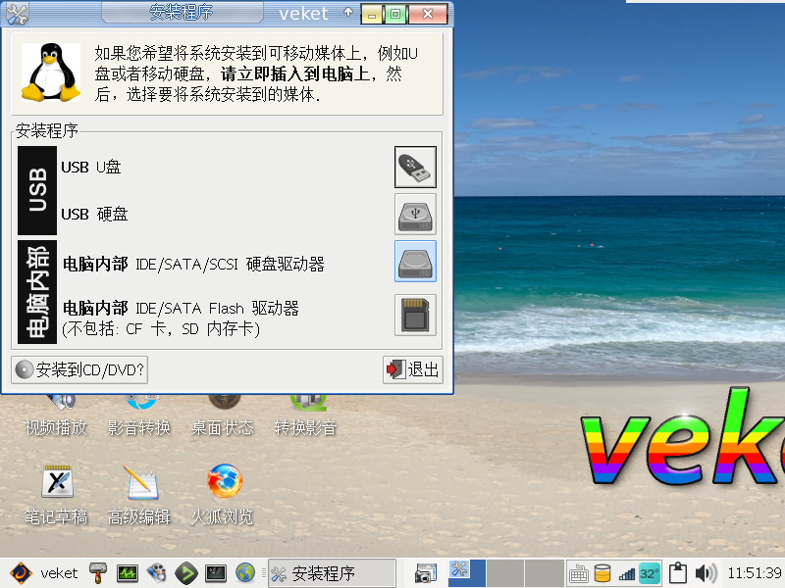
Task: Launch 火狐浏览 Firefox desktop icon
Action: [224, 495]
